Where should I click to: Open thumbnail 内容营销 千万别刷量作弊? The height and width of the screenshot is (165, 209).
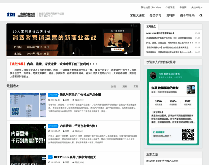pyautogui.click(x=28, y=136)
